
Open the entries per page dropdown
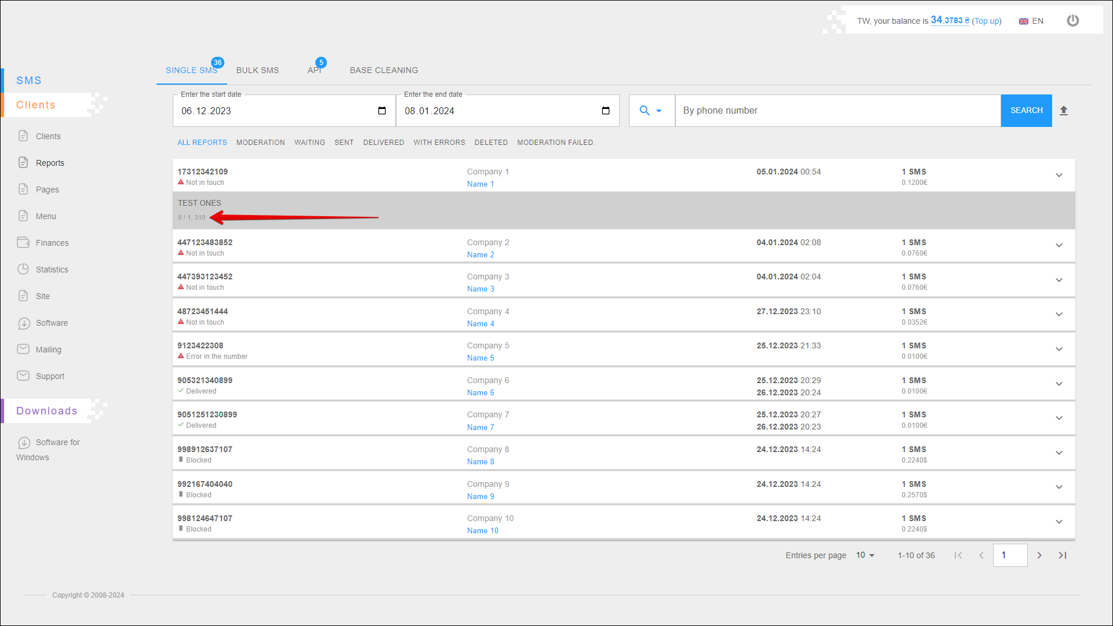tap(865, 555)
